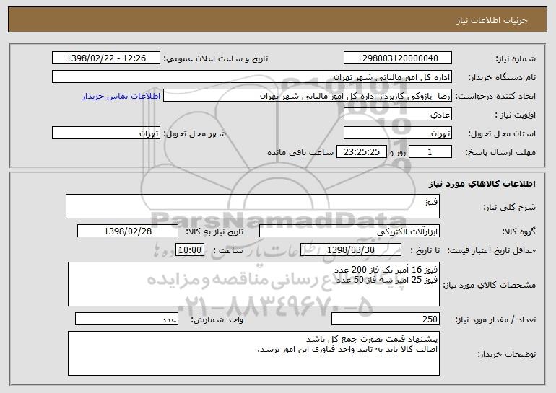Screen dimensions: 556x393
Task: Click the unit of measure field عدد
Action: pyautogui.click(x=126, y=319)
